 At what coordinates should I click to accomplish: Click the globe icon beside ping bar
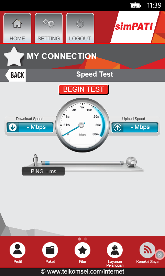(131, 161)
